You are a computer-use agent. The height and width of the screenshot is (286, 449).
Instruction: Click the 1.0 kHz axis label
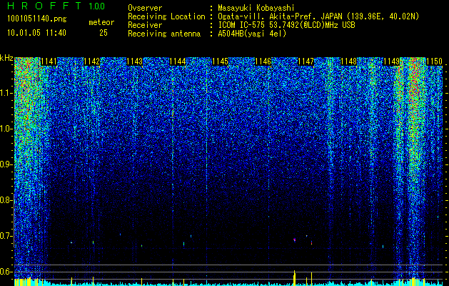tap(6, 129)
